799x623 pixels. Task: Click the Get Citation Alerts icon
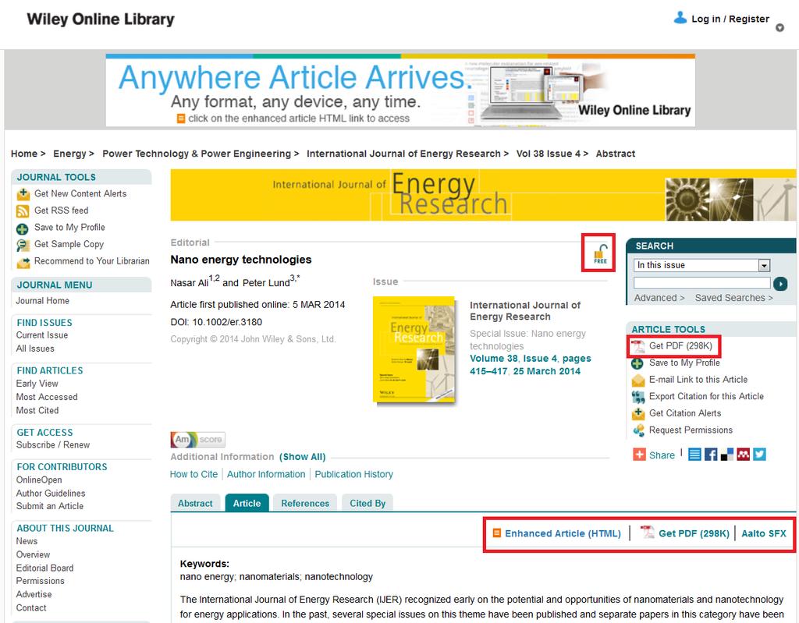[x=638, y=413]
